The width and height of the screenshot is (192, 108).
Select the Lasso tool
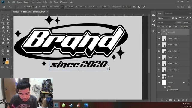[3, 19]
